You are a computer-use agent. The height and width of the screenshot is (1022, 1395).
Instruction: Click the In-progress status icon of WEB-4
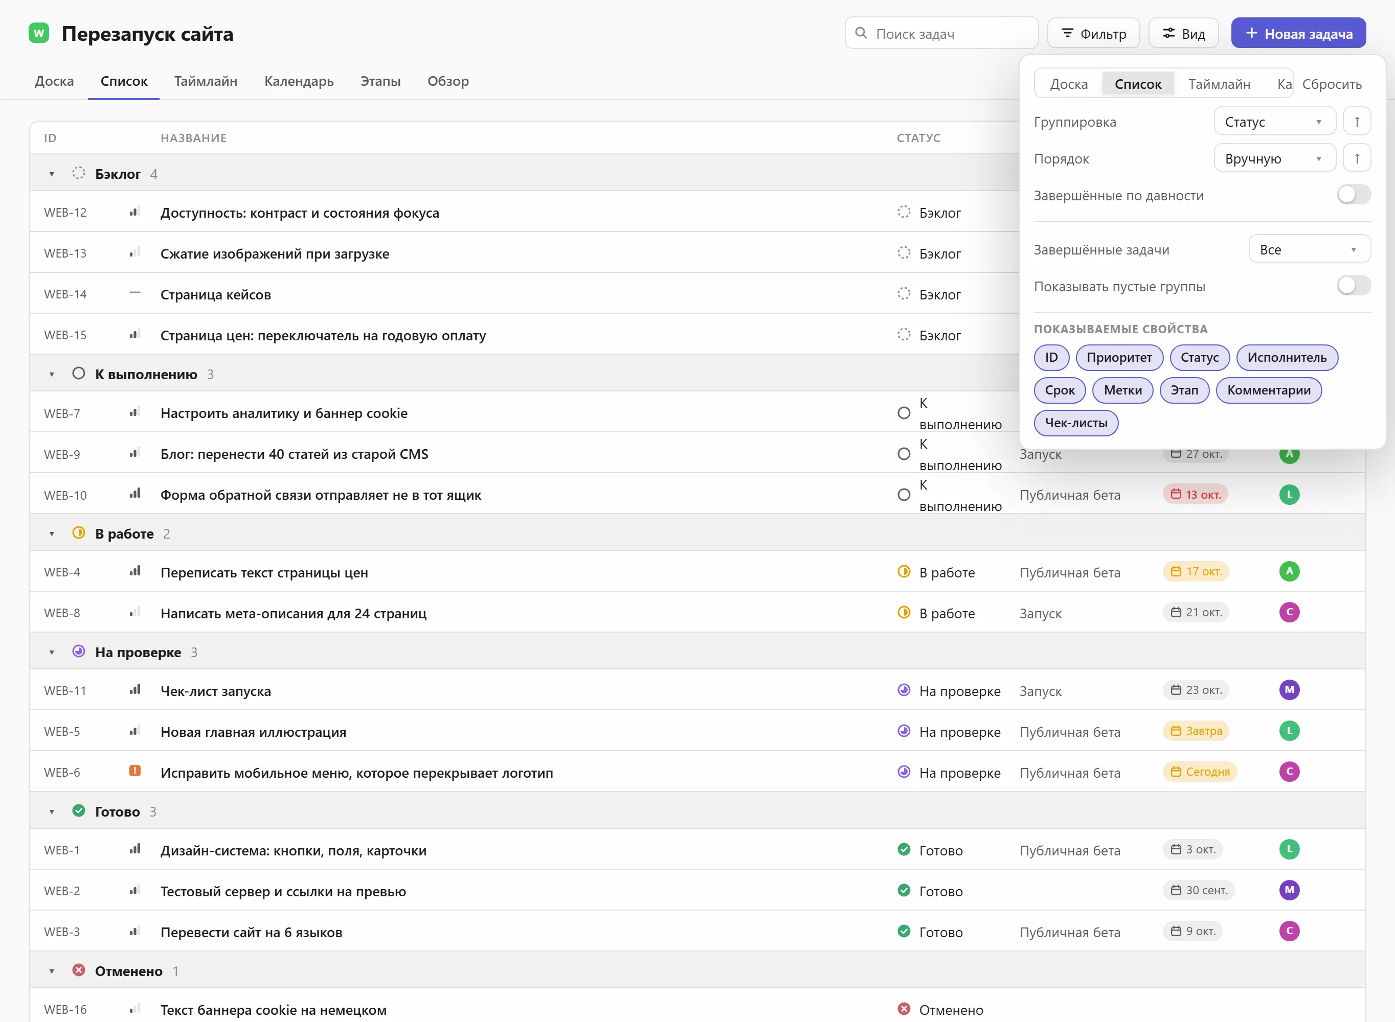click(x=904, y=572)
